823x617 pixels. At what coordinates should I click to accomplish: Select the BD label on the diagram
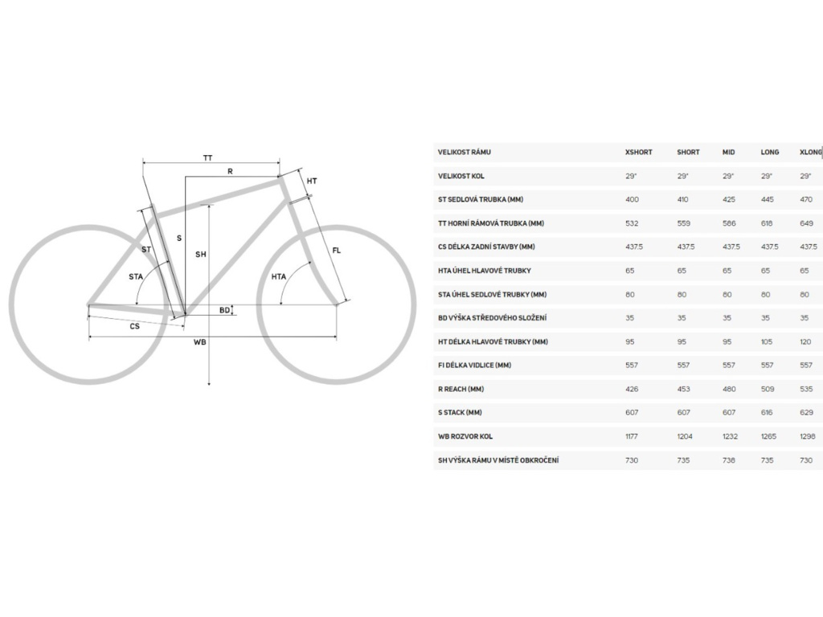pos(225,308)
